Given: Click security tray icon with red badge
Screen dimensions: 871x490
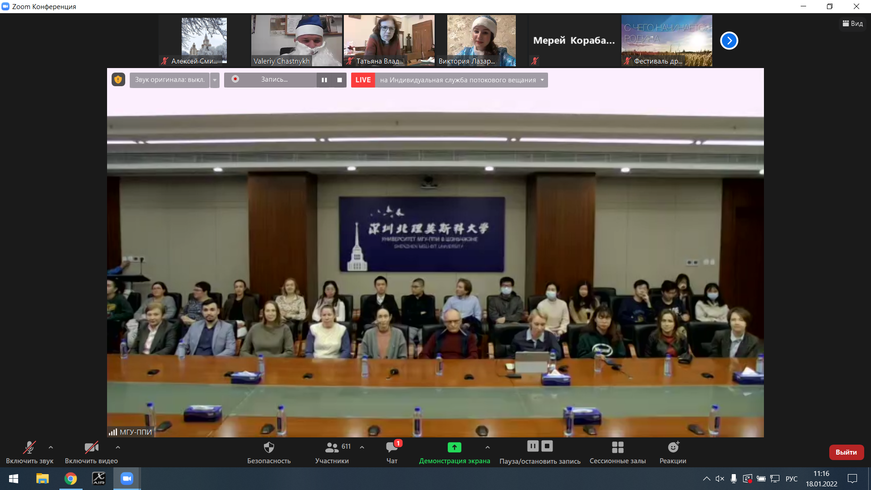Looking at the screenshot, I should point(747,479).
